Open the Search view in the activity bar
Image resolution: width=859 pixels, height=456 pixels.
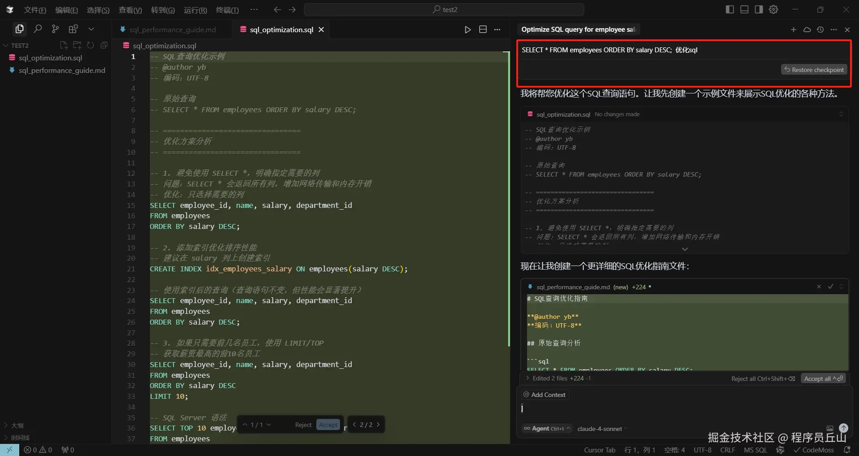click(x=38, y=29)
